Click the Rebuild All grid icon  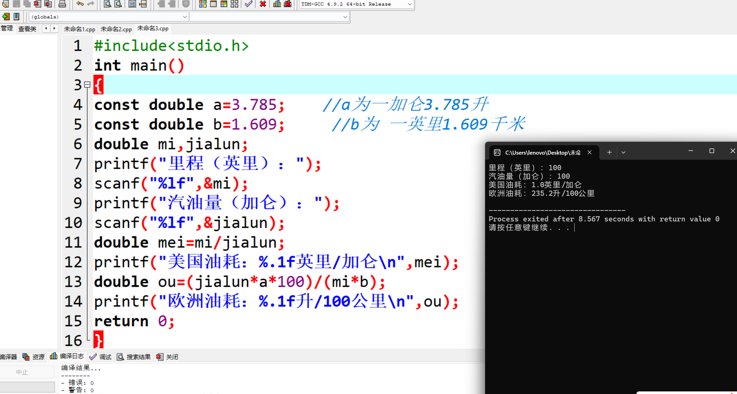pos(234,4)
